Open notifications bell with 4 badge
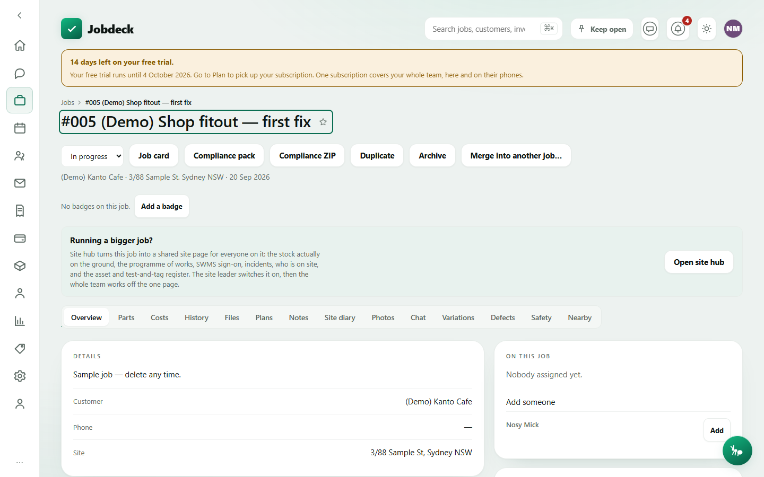 click(678, 29)
